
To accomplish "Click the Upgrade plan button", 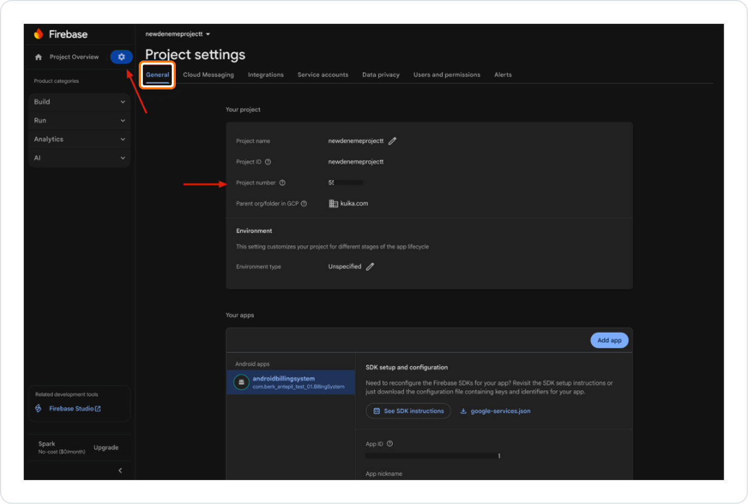I will click(106, 448).
